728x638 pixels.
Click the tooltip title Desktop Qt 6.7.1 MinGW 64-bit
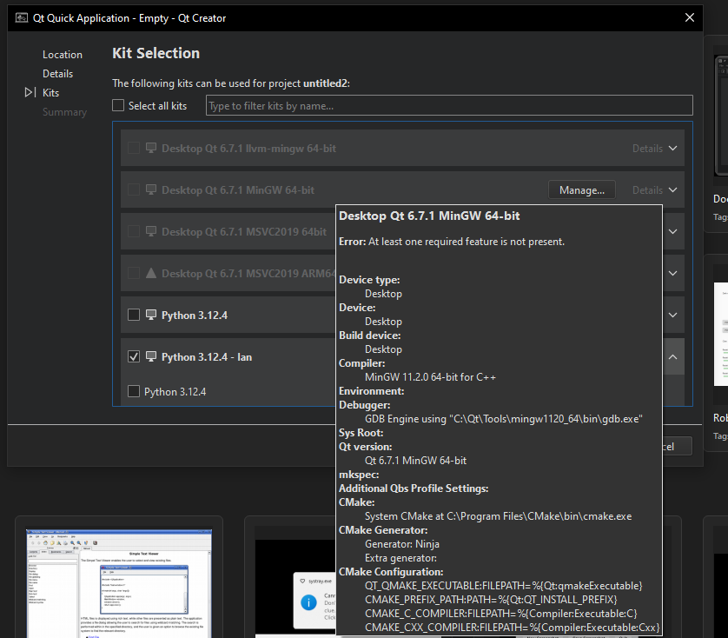coord(429,216)
